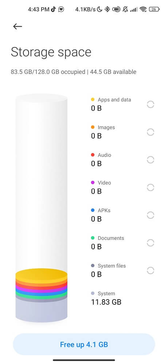Open the Apps and data category
Screen dimensions: 168x364
tap(123, 104)
